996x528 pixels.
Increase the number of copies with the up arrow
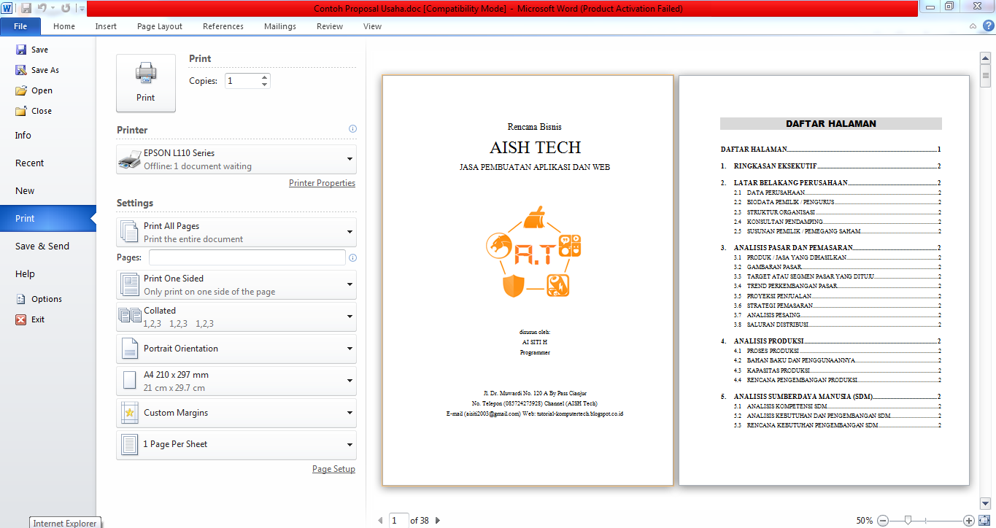point(264,77)
